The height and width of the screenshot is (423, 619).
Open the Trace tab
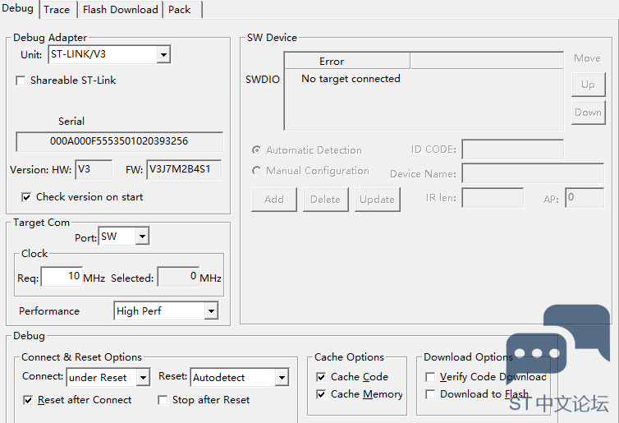[57, 10]
